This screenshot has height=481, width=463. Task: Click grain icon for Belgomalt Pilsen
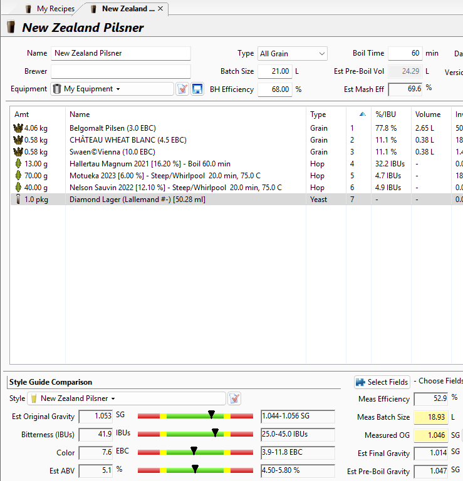pos(18,128)
